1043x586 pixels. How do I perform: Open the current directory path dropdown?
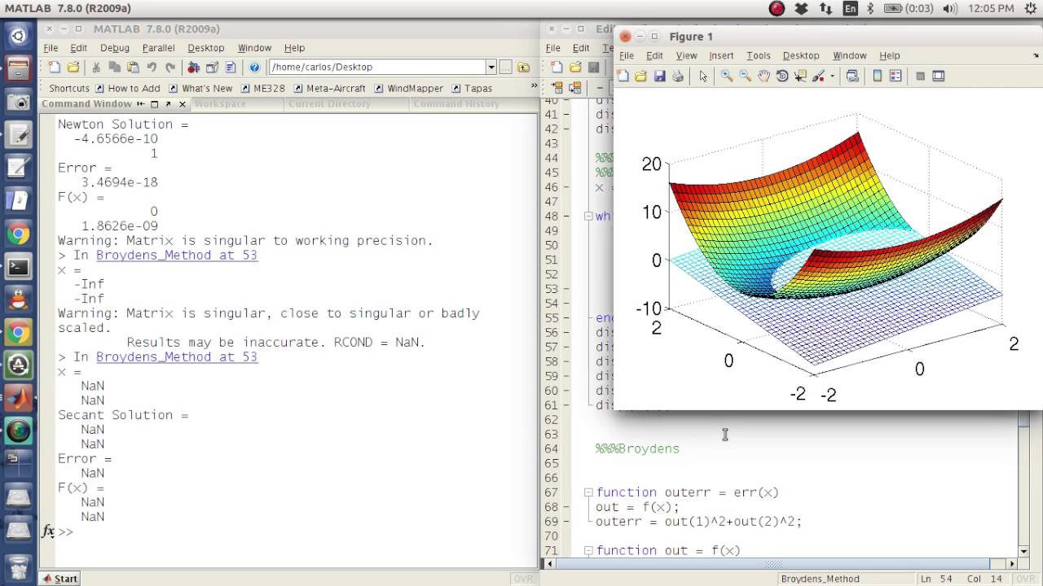491,68
